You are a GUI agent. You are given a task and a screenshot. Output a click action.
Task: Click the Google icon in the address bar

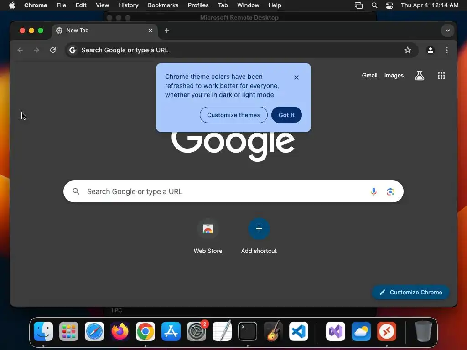point(73,50)
